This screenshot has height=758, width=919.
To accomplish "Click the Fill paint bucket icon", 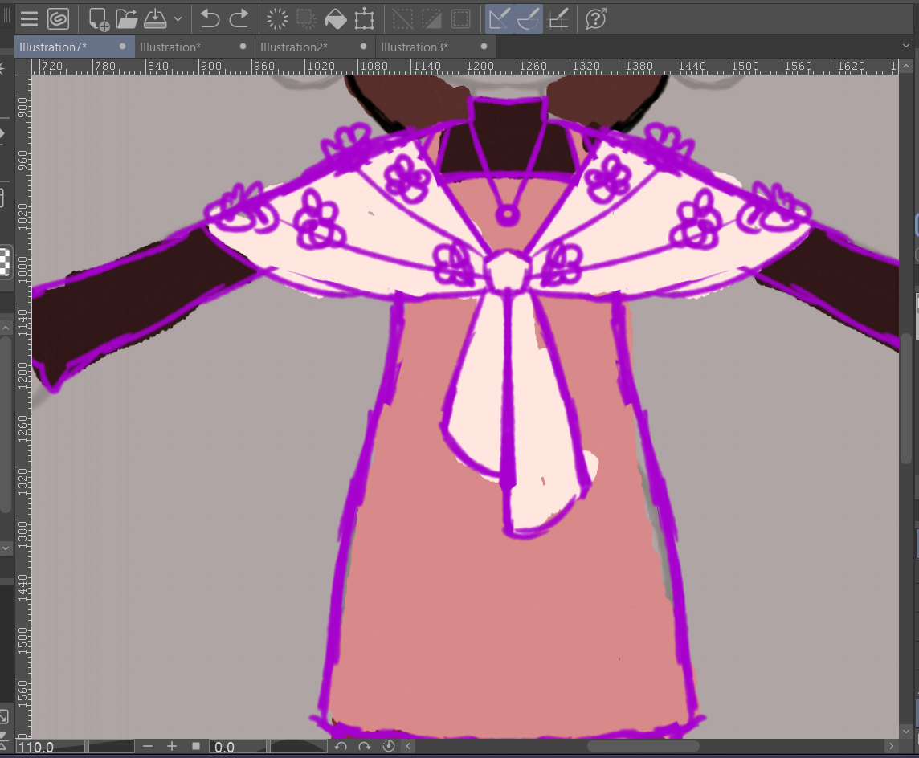I will coord(335,18).
